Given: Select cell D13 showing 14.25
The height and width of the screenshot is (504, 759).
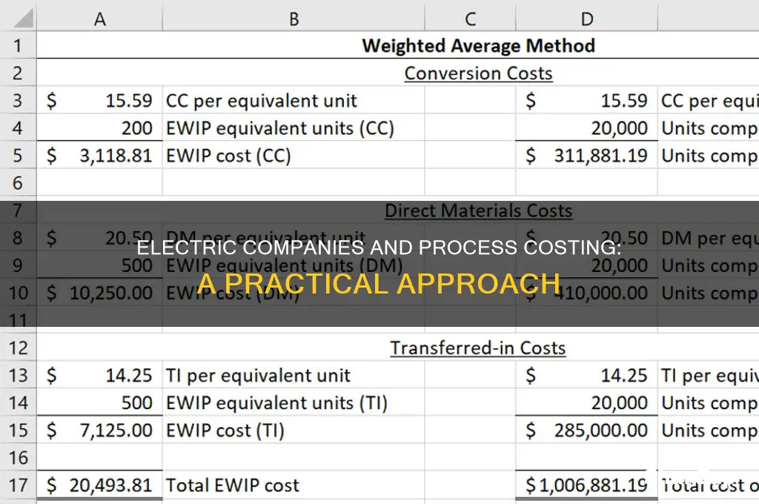Looking at the screenshot, I should 587,375.
